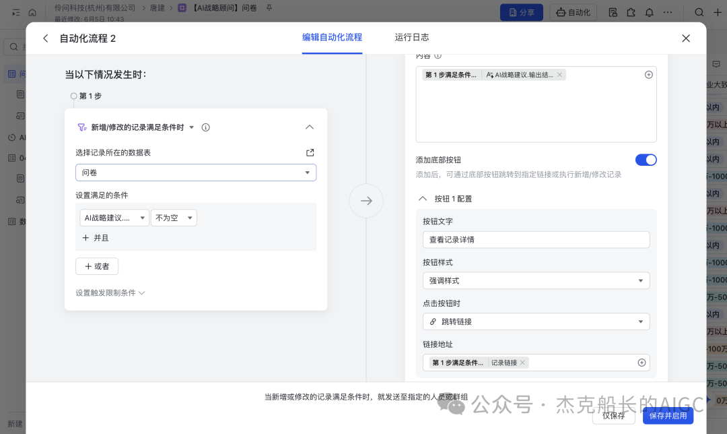Remove the AI战略建议.输出结果 tag in content
Screen dimensions: 727x434
coord(559,75)
